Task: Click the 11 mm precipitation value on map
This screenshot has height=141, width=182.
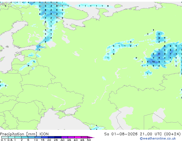Action: pos(159,54)
